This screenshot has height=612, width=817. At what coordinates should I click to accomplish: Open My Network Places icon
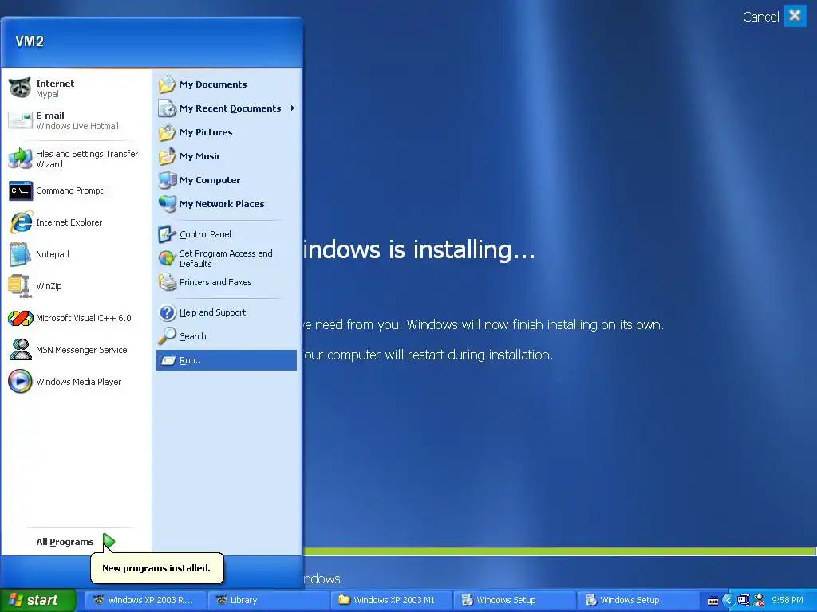(168, 204)
